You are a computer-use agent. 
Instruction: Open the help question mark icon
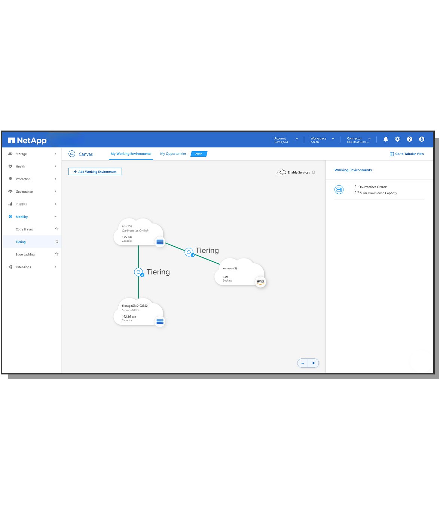coord(409,139)
